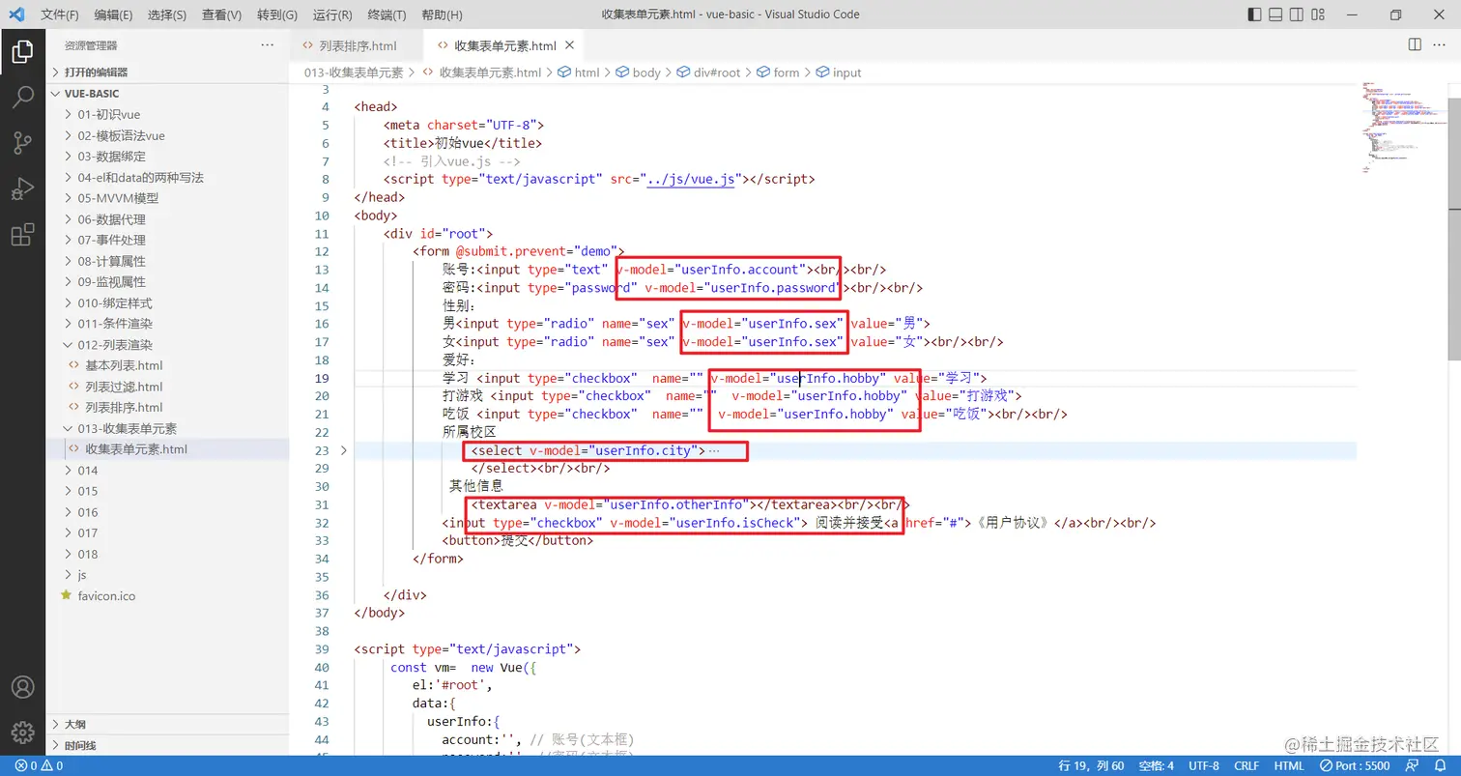Viewport: 1461px width, 776px height.
Task: Open 终端(T) menu
Action: point(387,14)
